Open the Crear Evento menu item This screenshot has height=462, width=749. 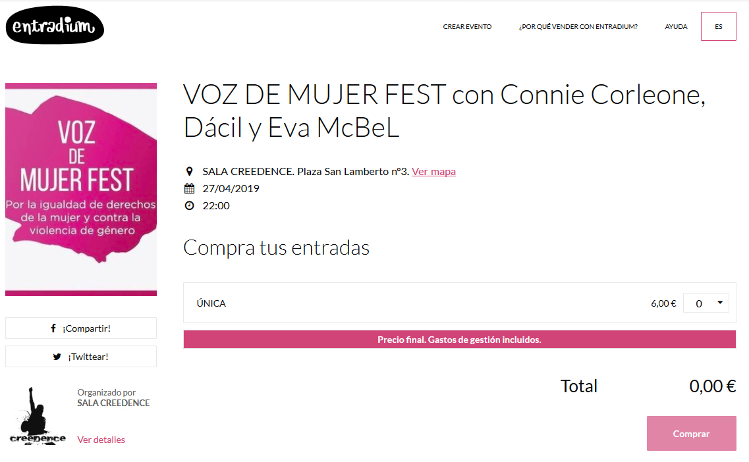[467, 27]
